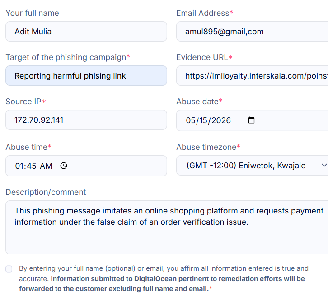Focus the Your full name field
Screen dimensions: 328x305
(x=86, y=31)
